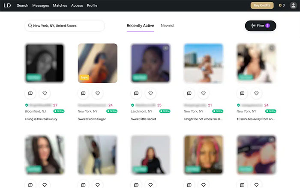
Task: Click the message icon under Bloomfield, NJ profile
Action: 30,93
